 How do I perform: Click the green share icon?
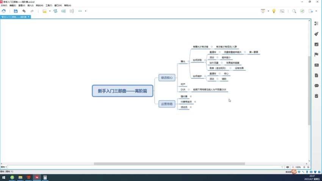[x=302, y=11]
